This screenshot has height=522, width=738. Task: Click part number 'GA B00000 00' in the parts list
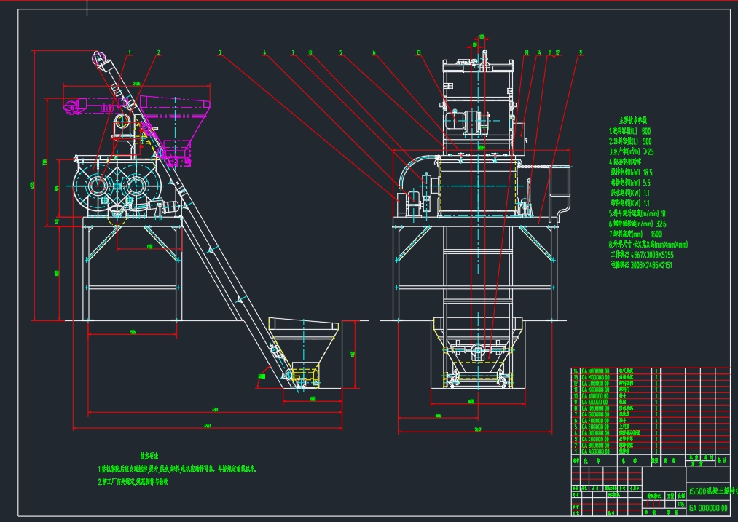pyautogui.click(x=595, y=446)
